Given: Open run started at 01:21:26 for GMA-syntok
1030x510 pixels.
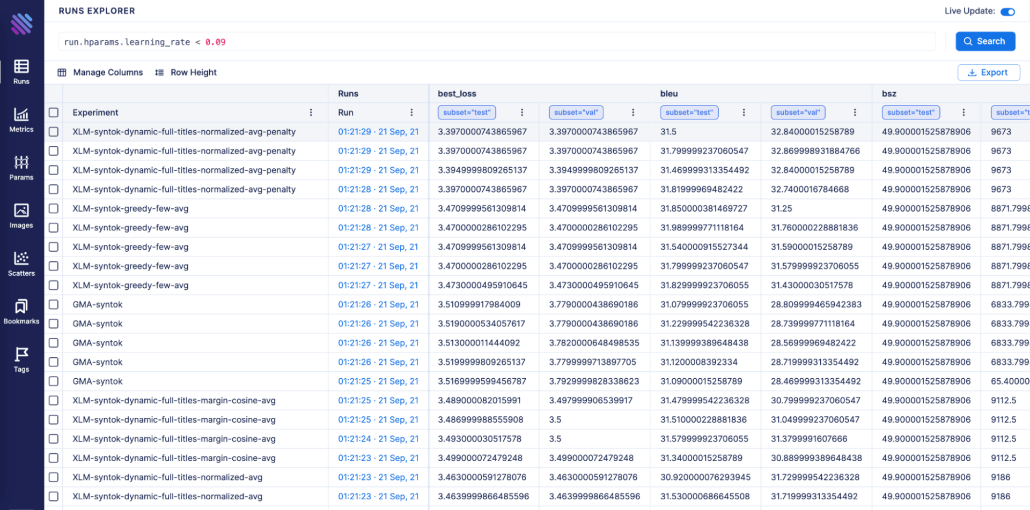Looking at the screenshot, I should 378,304.
